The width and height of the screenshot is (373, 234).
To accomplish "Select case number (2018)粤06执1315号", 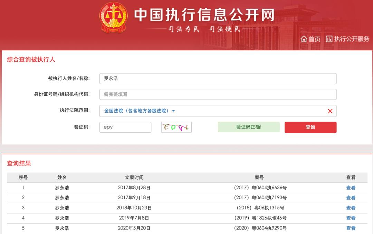I will click(x=260, y=208).
